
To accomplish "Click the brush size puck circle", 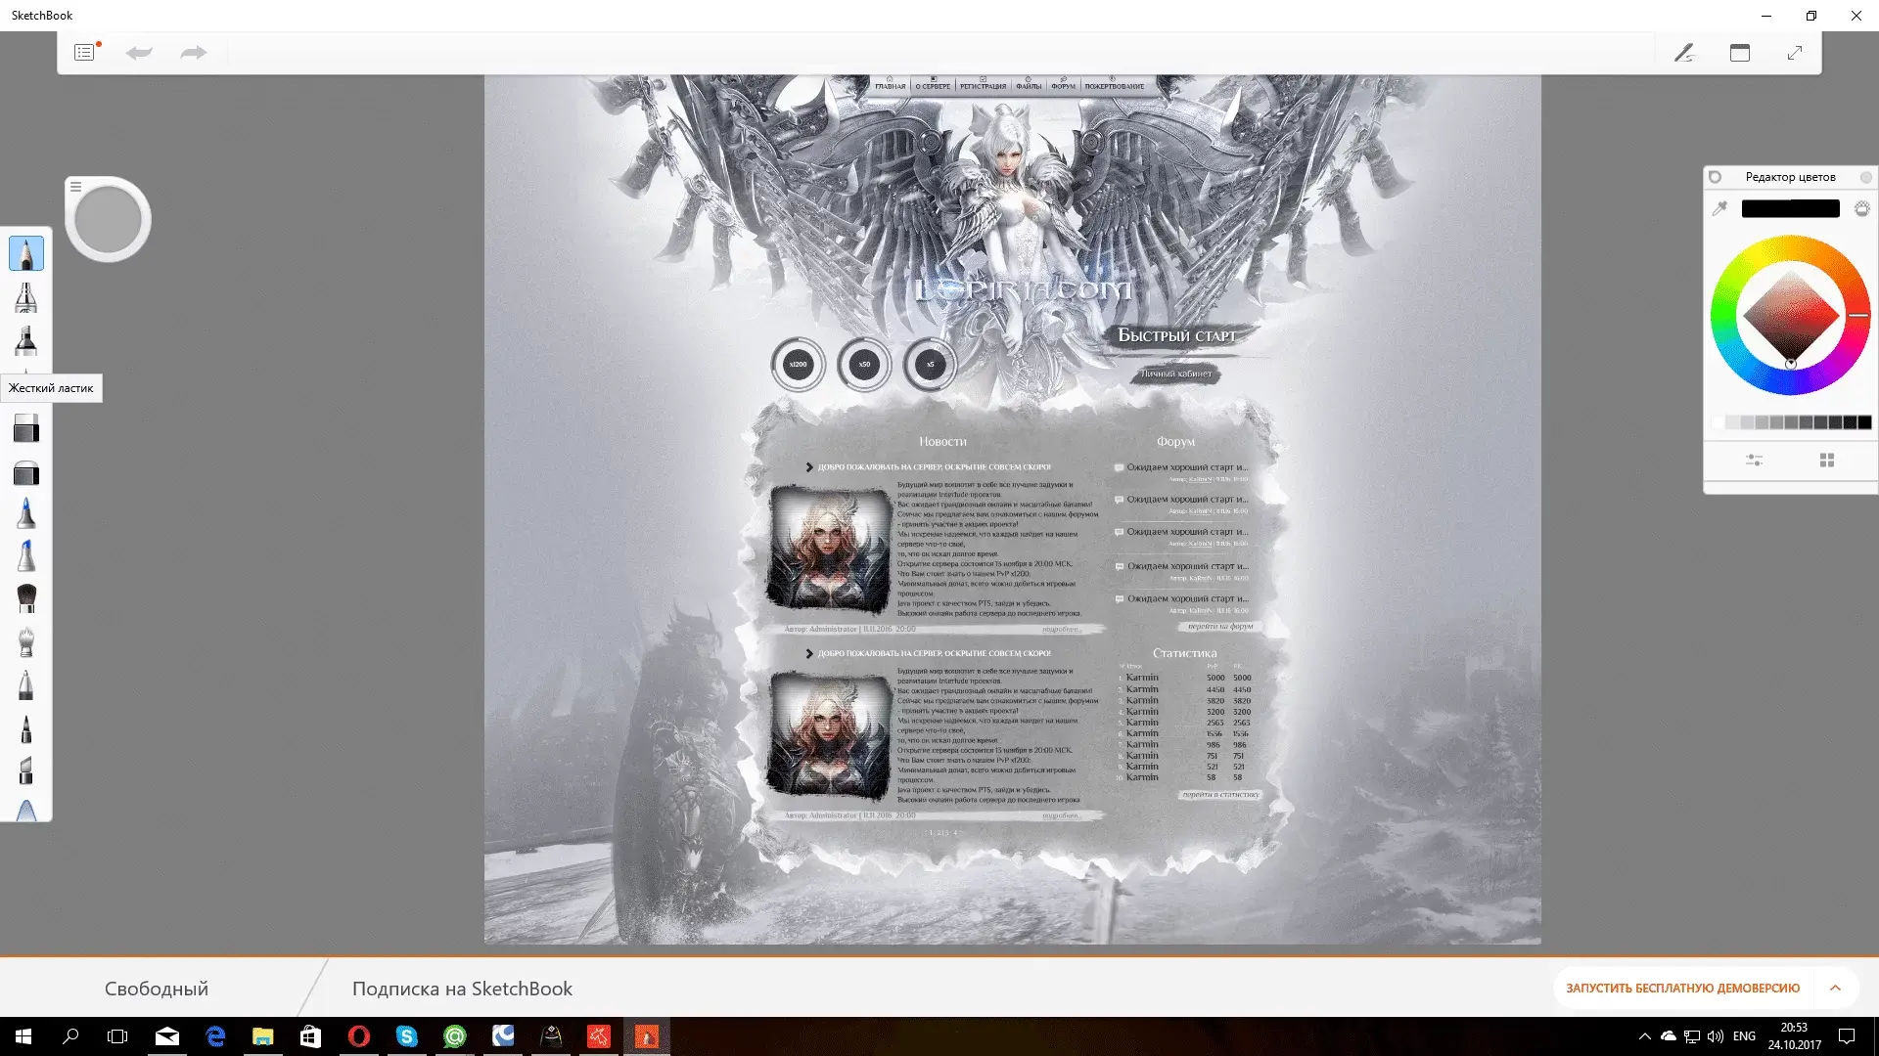I will (x=109, y=219).
